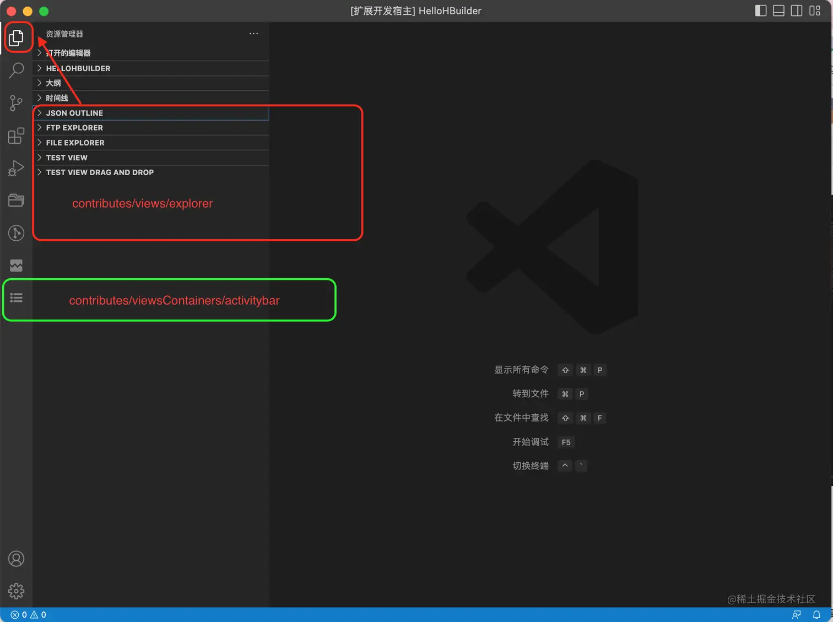
Task: Toggle primary side bar layout icon
Action: [761, 10]
